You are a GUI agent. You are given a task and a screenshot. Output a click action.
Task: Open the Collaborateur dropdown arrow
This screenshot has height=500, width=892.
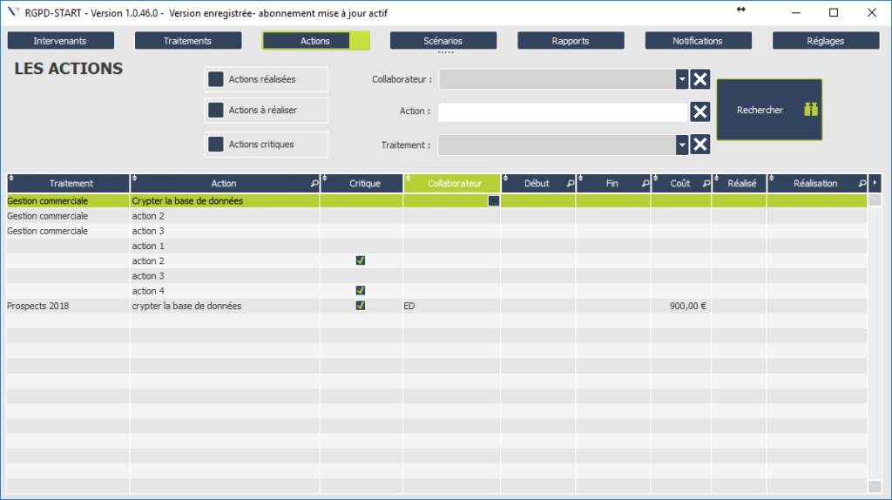[x=681, y=79]
